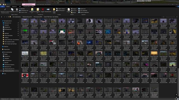Open the Средства работы с видео tab
Viewport: 179px width, 100px height.
(x=29, y=7)
